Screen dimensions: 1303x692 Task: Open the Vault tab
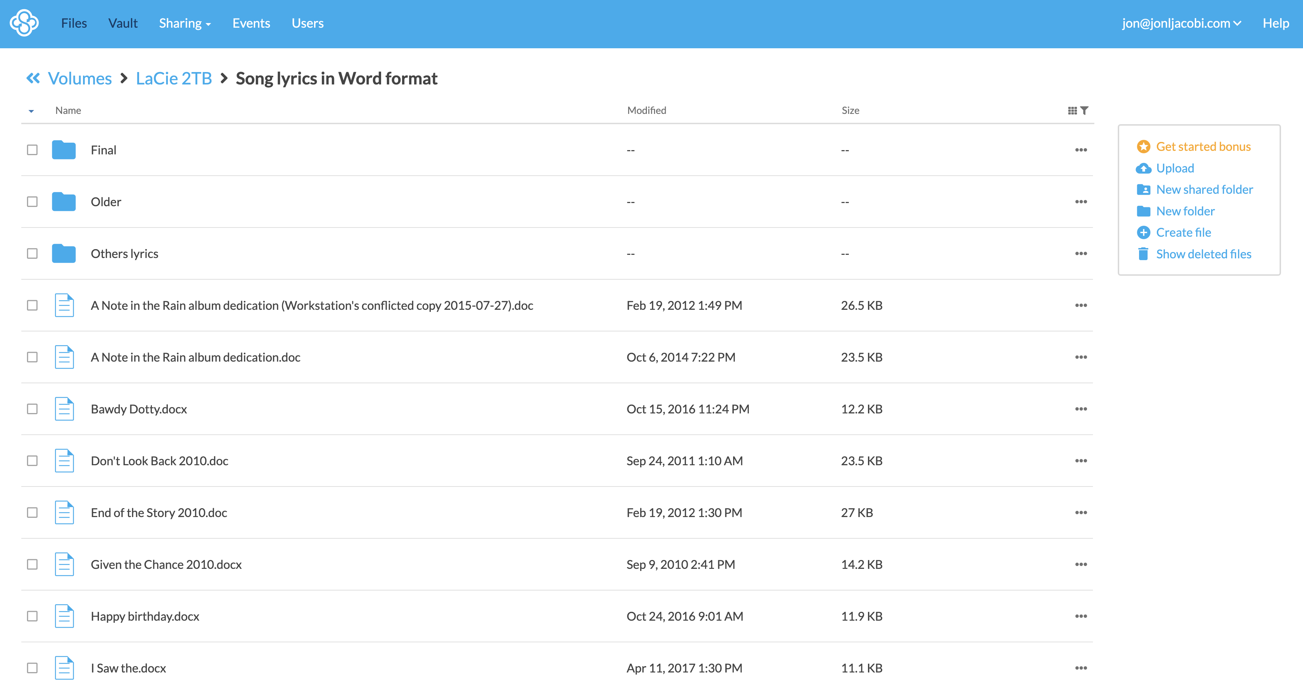click(x=122, y=23)
